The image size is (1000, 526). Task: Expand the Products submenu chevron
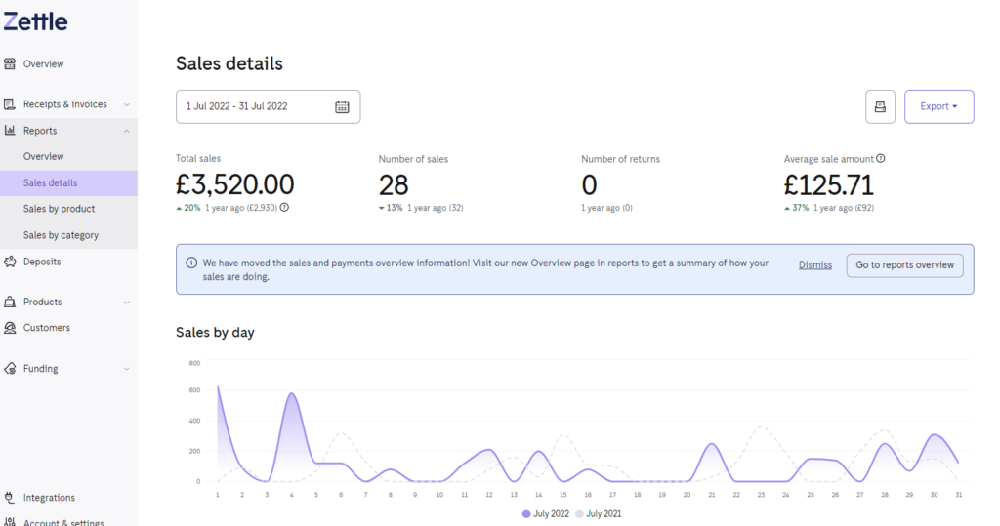click(x=126, y=303)
